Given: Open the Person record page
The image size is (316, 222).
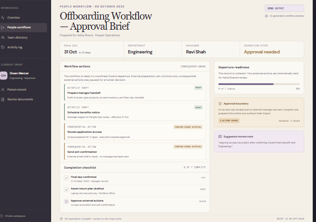Looking at the screenshot, I should pos(23,90).
